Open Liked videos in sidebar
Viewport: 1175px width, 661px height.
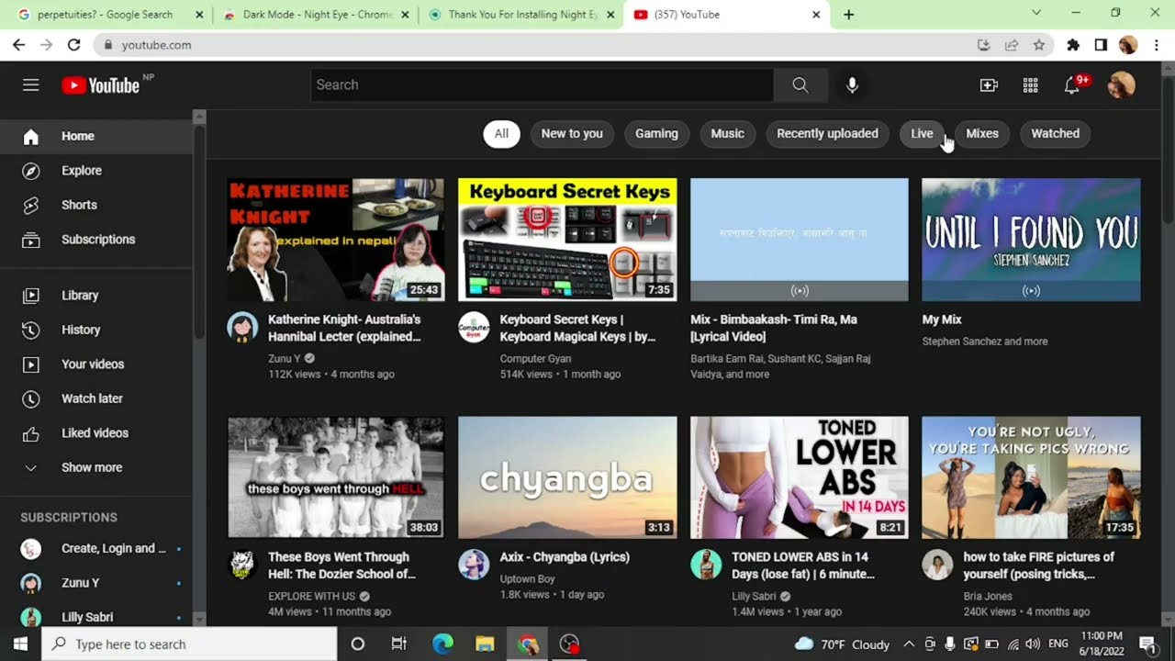point(96,433)
